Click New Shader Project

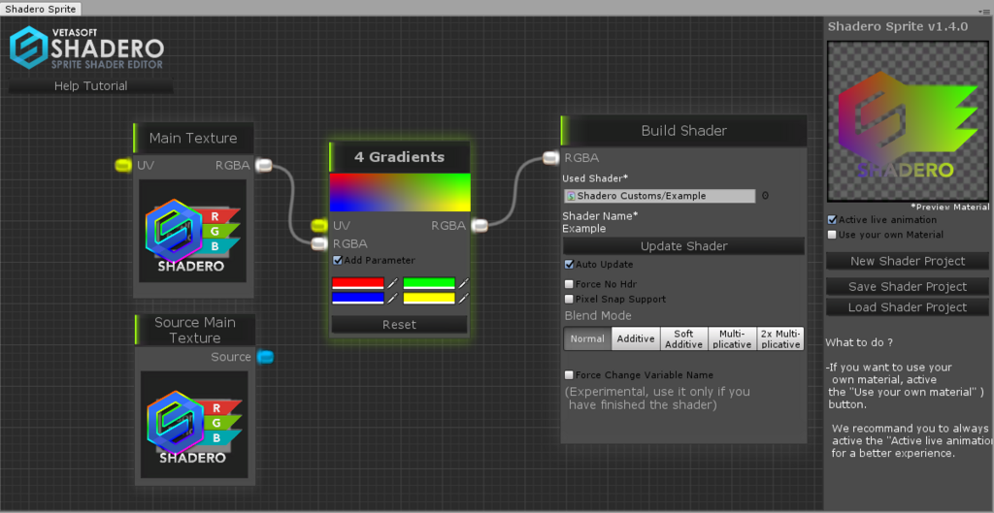908,261
